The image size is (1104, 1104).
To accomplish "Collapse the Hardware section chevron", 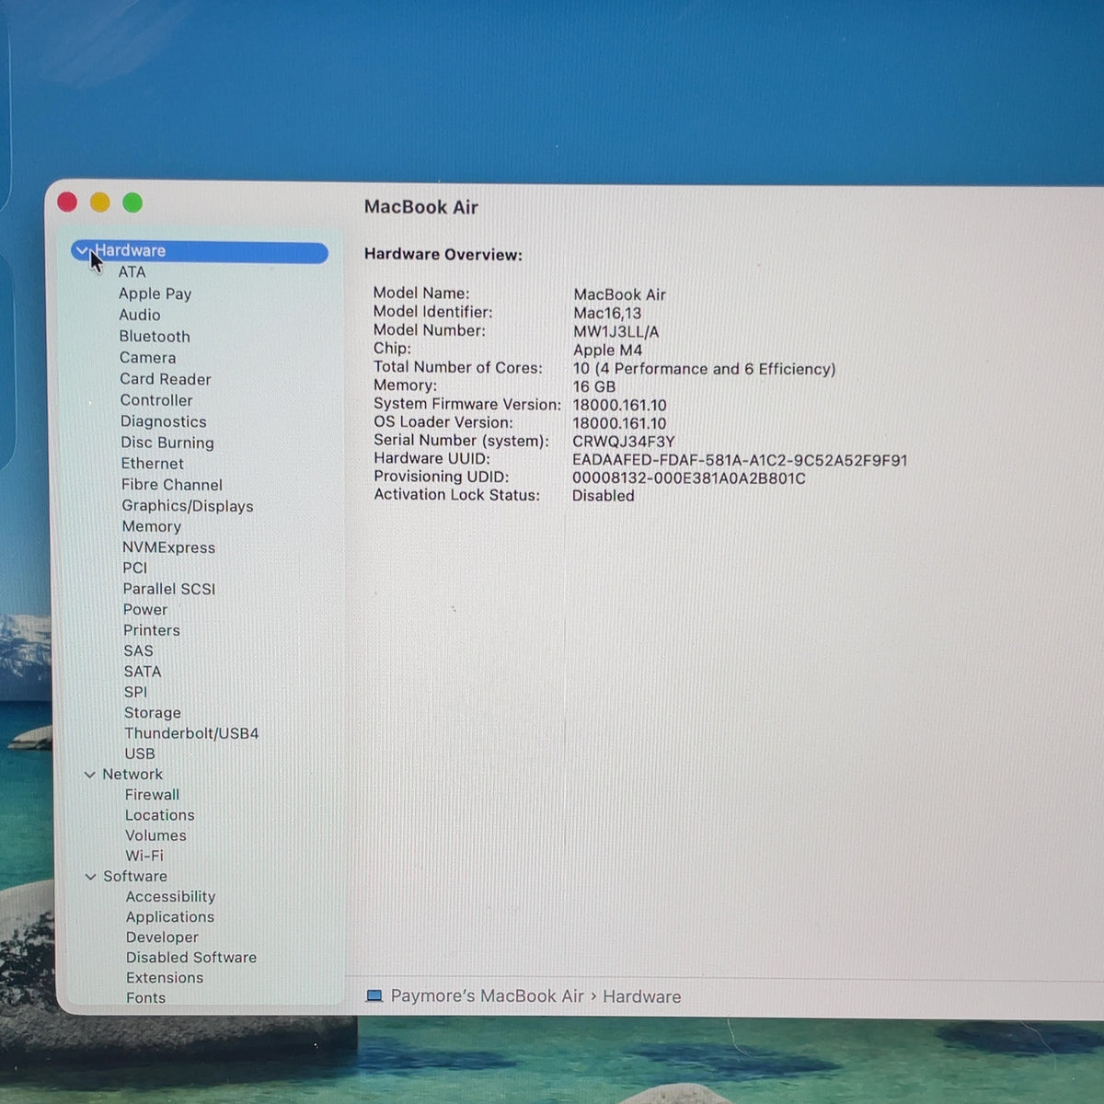I will [x=82, y=250].
